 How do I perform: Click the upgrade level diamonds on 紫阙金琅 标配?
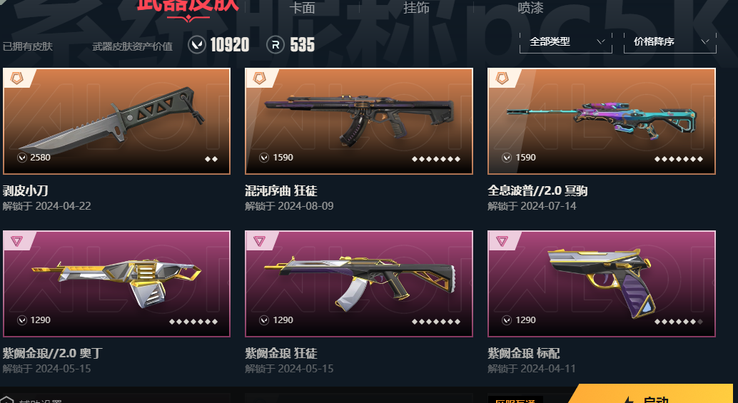click(x=679, y=322)
